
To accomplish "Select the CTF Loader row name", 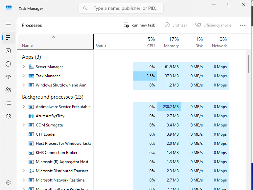I will tap(46, 134).
